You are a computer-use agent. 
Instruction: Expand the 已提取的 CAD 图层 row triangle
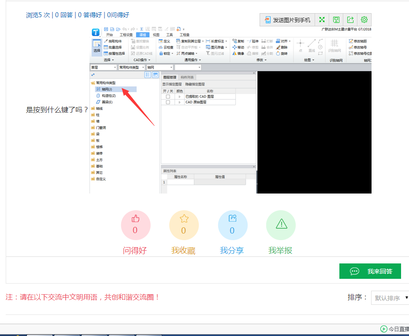pos(179,97)
